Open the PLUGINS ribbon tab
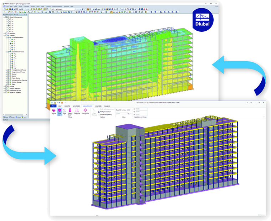The height and width of the screenshot is (221, 271). point(107,106)
